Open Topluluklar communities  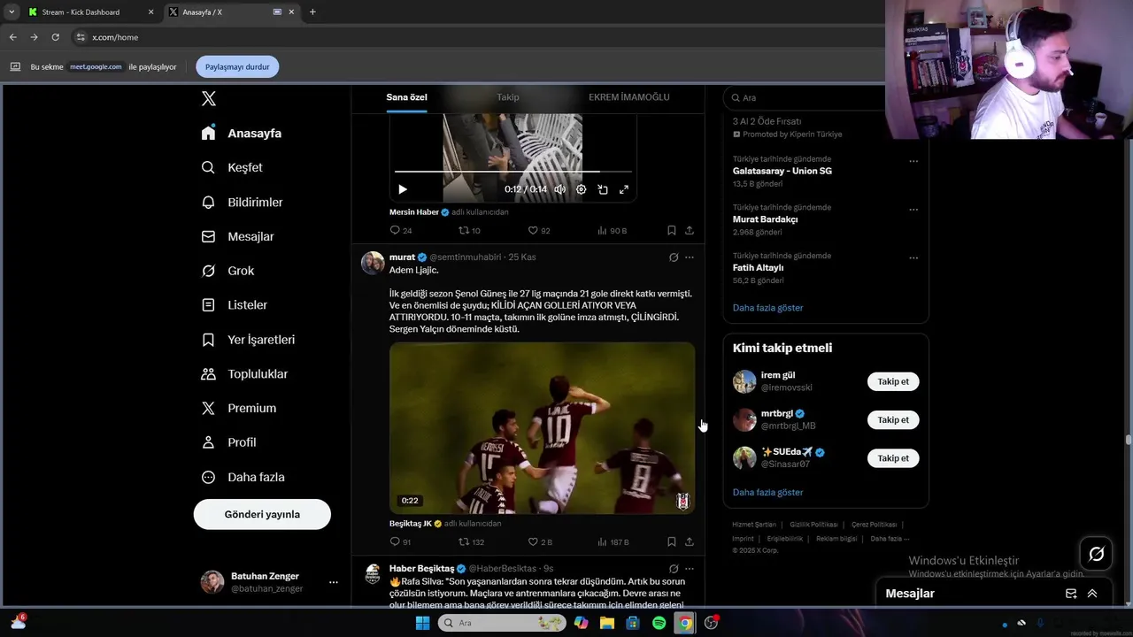[x=244, y=373]
